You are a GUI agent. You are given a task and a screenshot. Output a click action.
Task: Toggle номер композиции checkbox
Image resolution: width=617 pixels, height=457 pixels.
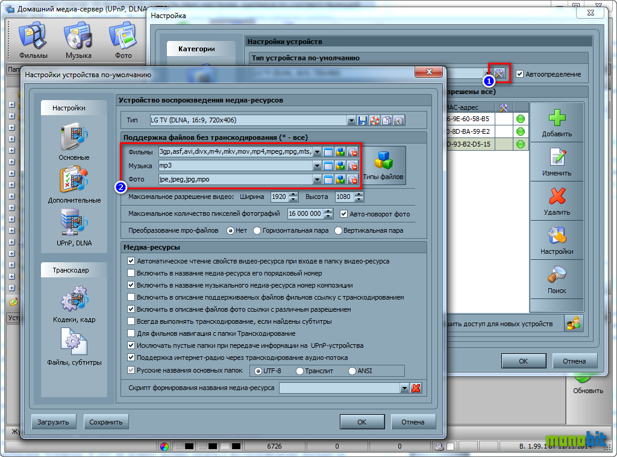tap(131, 285)
